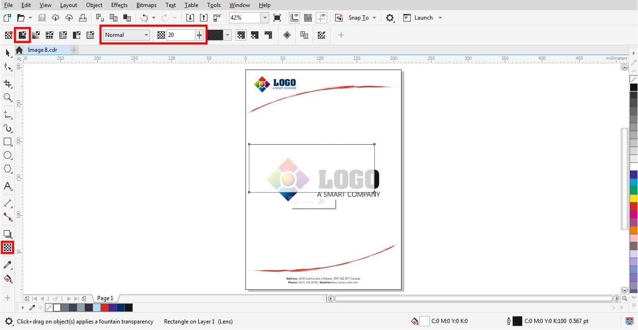This screenshot has height=330, width=638.
Task: Select the Pick tool
Action: tap(7, 53)
